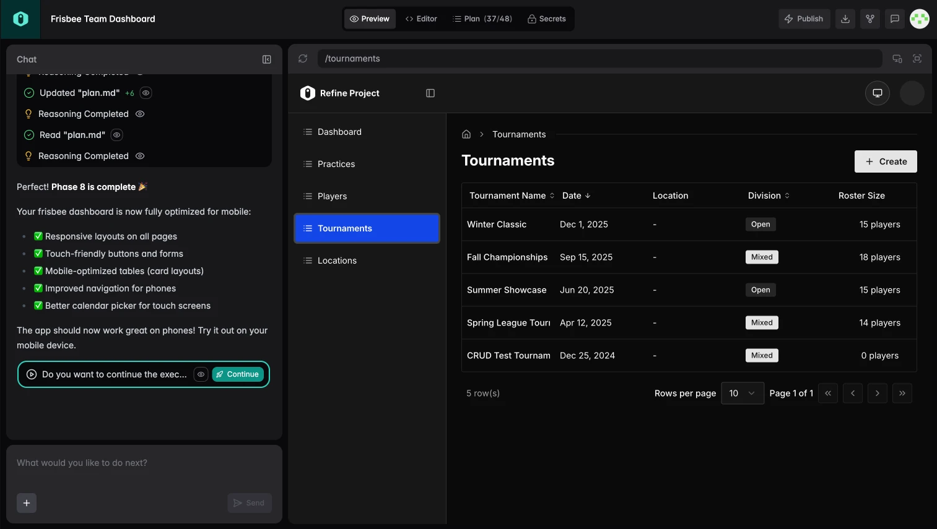
Task: Collapse the Chat panel
Action: click(x=266, y=59)
